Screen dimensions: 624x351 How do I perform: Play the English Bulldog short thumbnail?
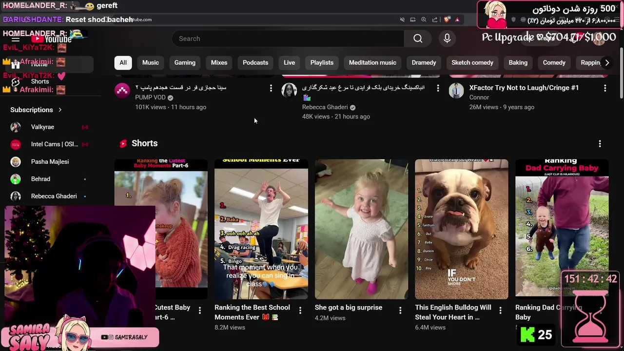462,229
